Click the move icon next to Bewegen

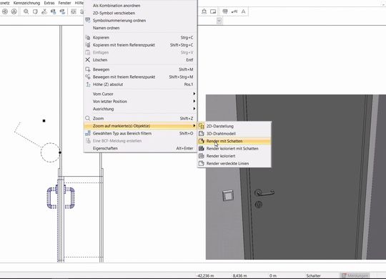click(88, 69)
